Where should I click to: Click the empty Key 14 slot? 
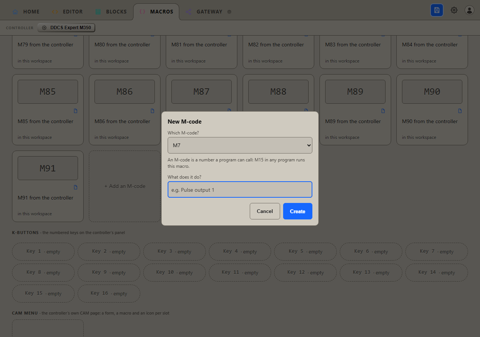[436, 273]
